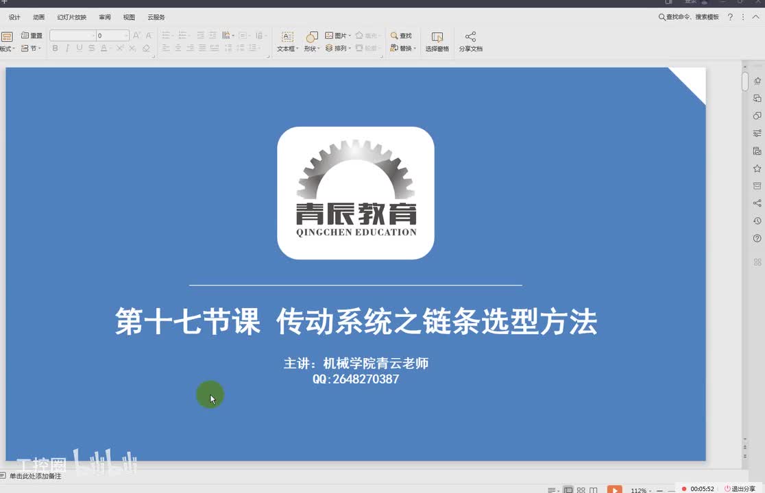Click the vertical scrollbar thumb

(x=745, y=81)
